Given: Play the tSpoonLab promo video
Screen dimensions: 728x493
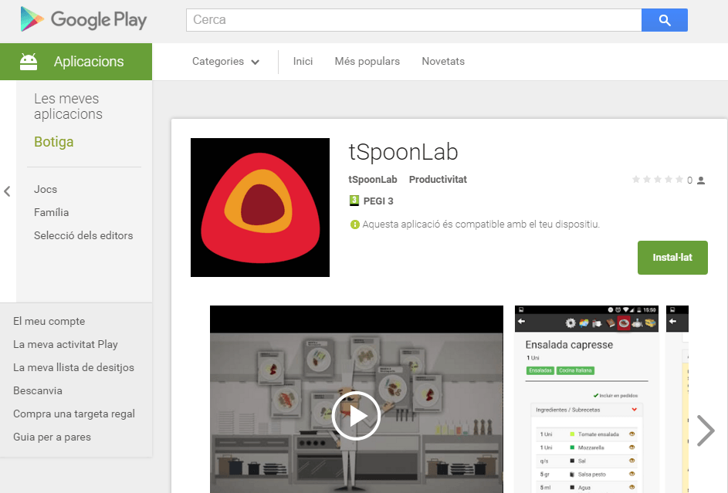Looking at the screenshot, I should click(356, 416).
